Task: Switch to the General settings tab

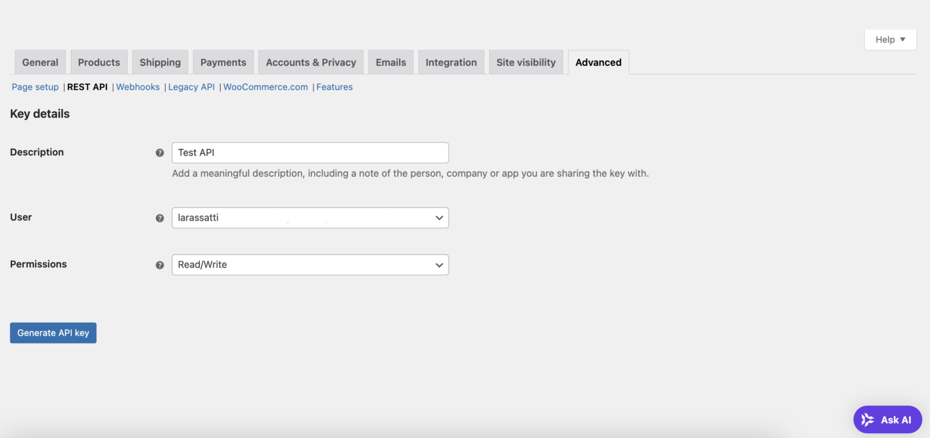Action: tap(40, 62)
